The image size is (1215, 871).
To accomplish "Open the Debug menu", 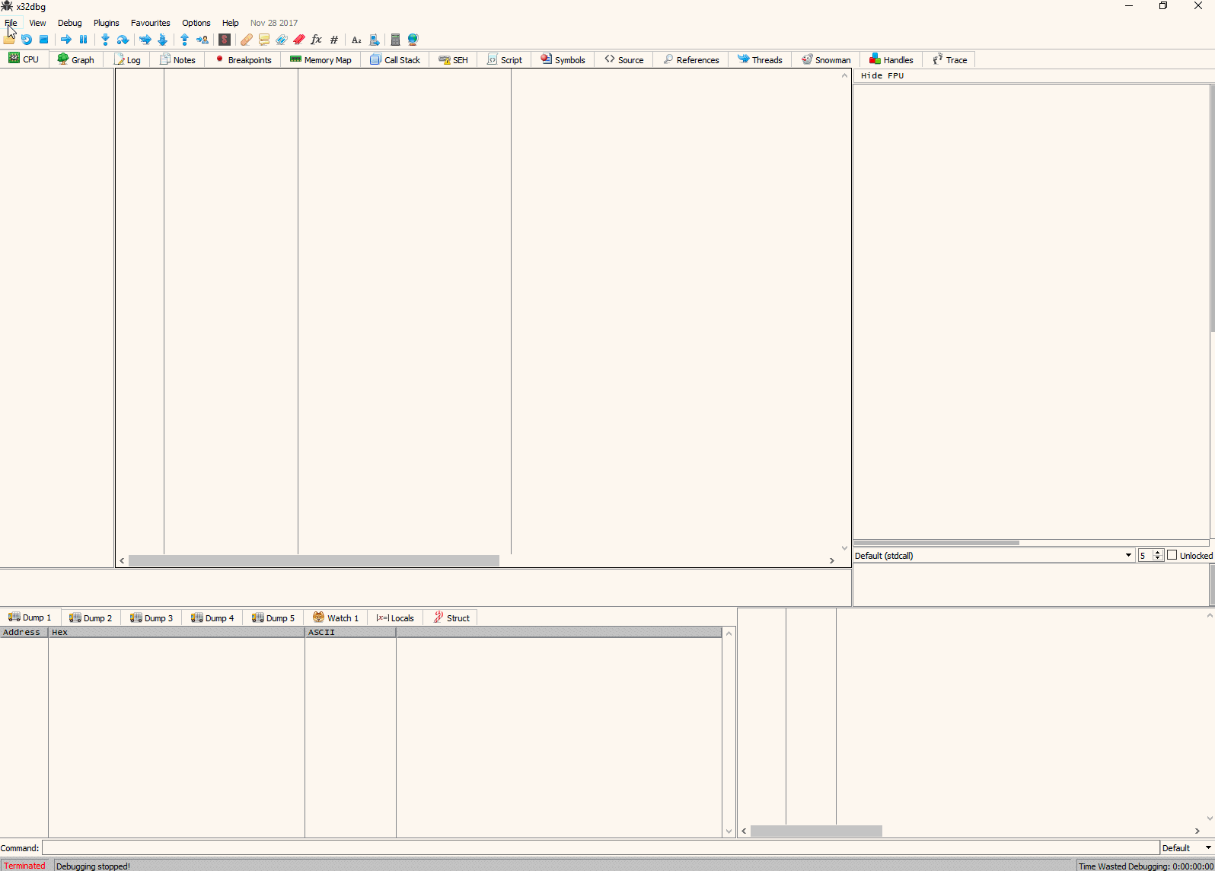I will tap(69, 23).
